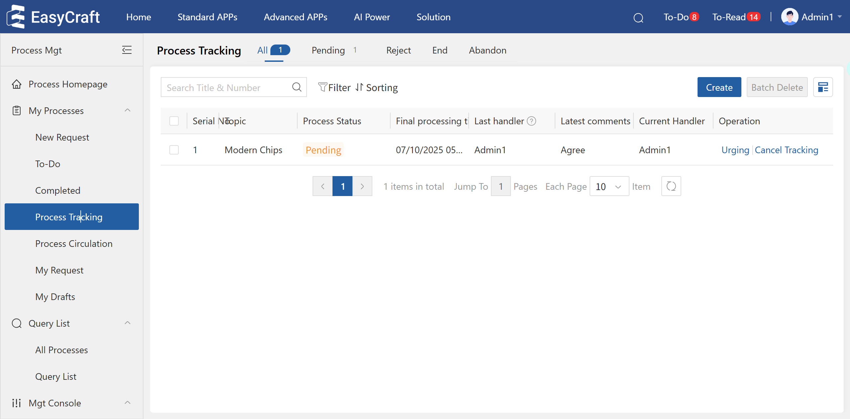The image size is (850, 419).
Task: Click the pagination refresh icon
Action: pos(671,186)
